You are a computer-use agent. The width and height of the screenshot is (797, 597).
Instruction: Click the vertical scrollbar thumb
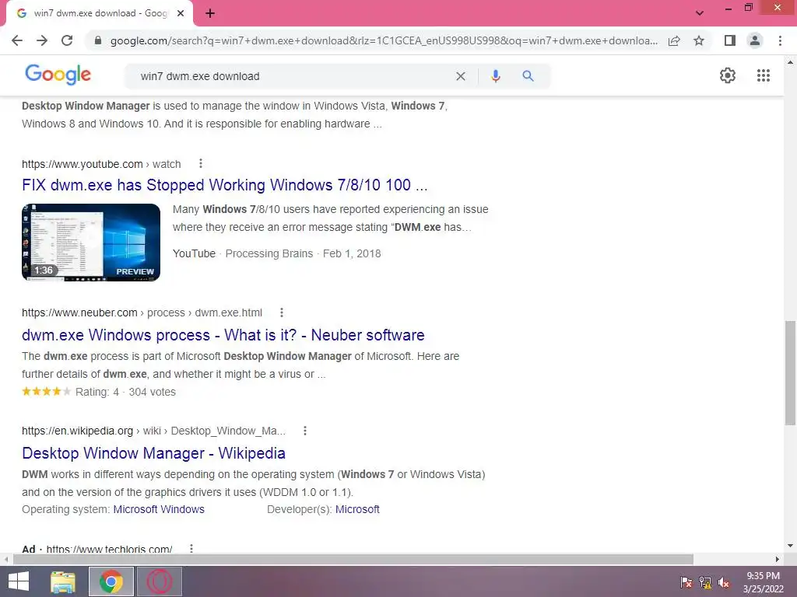(790, 372)
